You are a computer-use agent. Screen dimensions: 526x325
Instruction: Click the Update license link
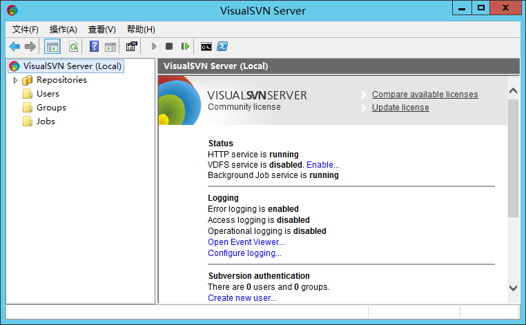(400, 108)
